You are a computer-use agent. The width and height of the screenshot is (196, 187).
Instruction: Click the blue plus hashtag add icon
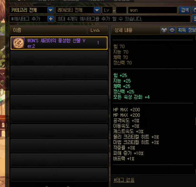pos(50,19)
